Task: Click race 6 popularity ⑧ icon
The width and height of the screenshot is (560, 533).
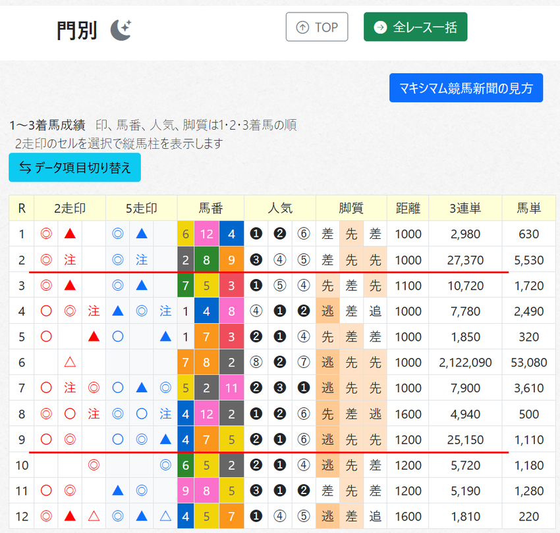Action: 256,362
